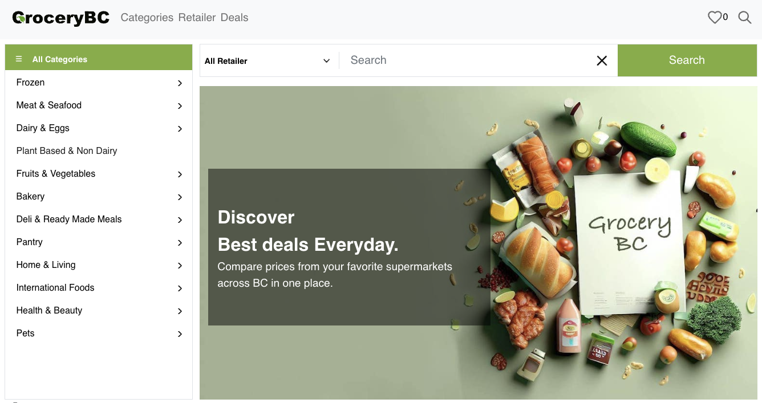Viewport: 762px width, 403px height.
Task: Go to Deals in top navigation
Action: 234,18
